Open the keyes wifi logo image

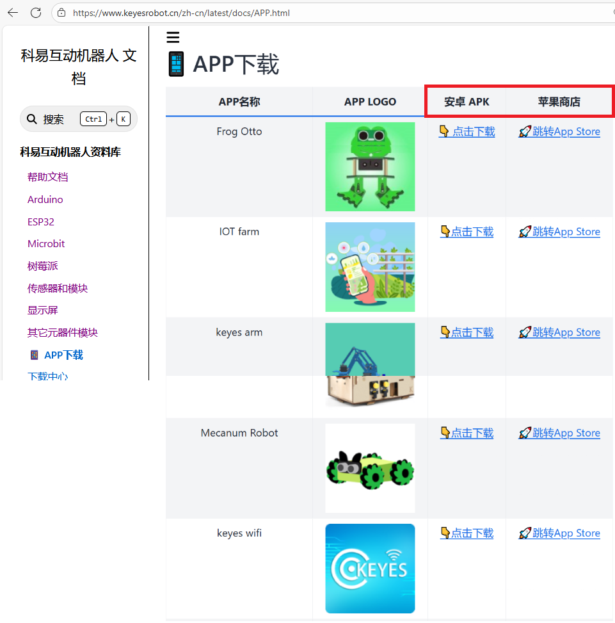point(370,569)
